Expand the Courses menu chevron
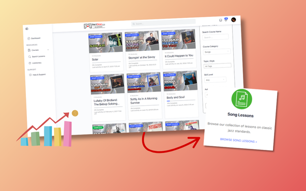The height and width of the screenshot is (191, 306). tap(48, 50)
